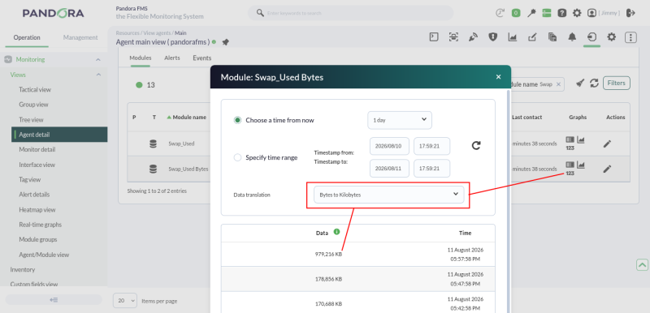Open the Bytes to Kilobytes translation dropdown
650x313 pixels.
coord(389,195)
